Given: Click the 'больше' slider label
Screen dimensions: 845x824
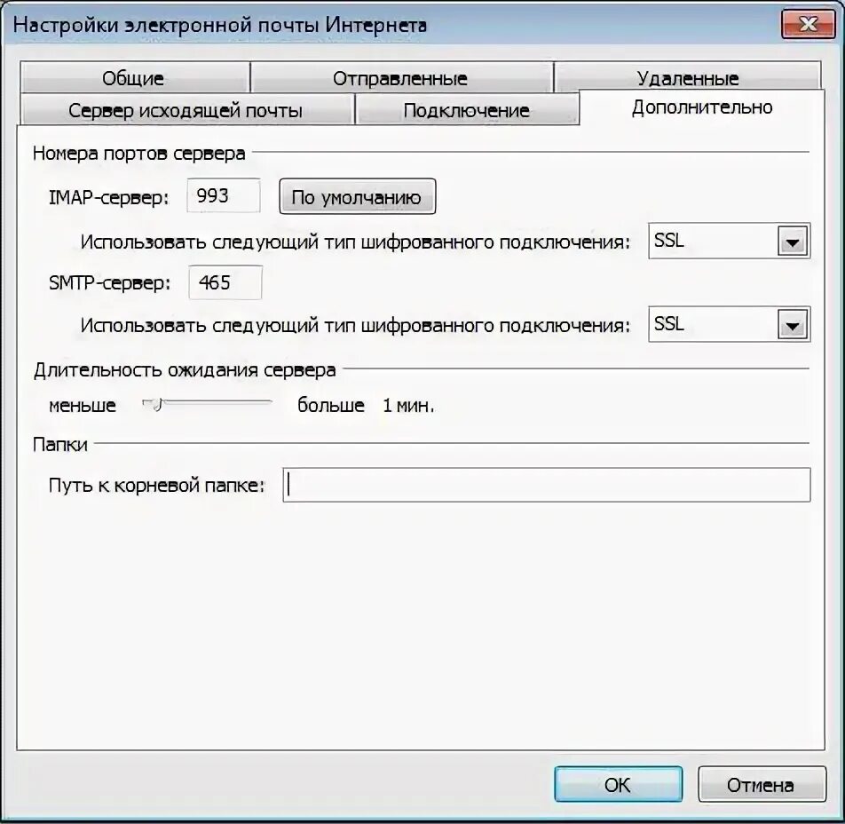Looking at the screenshot, I should [x=331, y=405].
